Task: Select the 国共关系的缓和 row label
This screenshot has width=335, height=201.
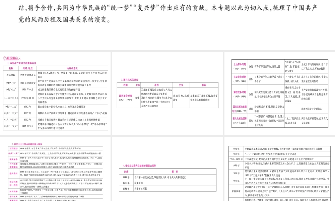Action: [240, 121]
